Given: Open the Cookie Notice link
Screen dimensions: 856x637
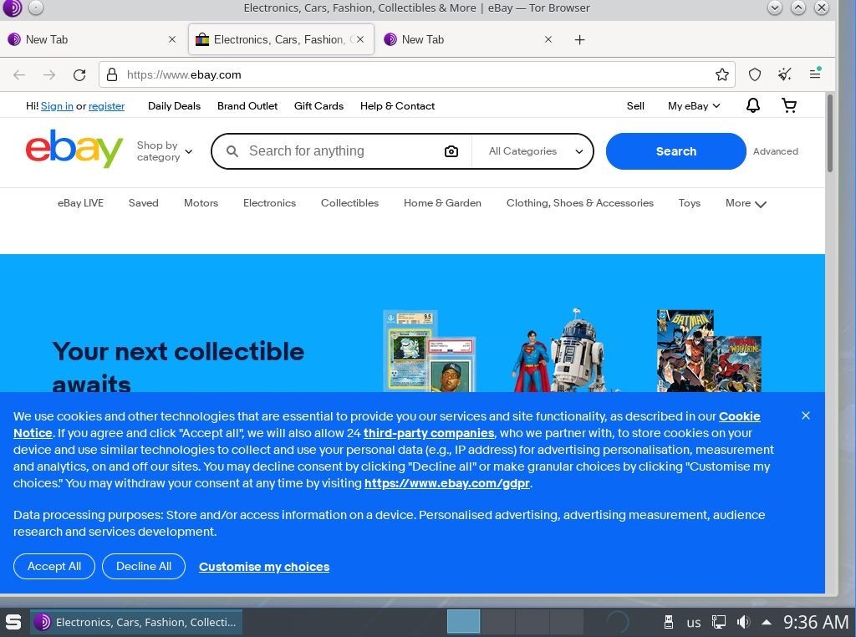Looking at the screenshot, I should click(x=739, y=416).
